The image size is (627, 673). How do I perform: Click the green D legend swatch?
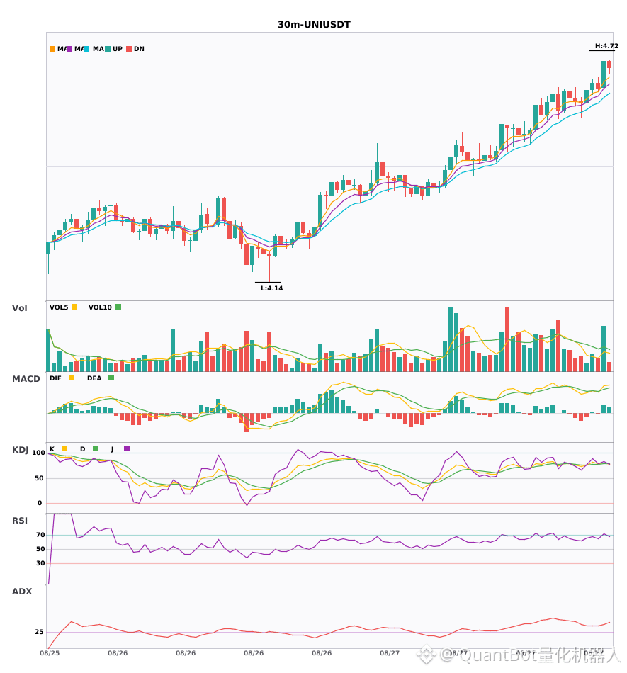pyautogui.click(x=96, y=448)
